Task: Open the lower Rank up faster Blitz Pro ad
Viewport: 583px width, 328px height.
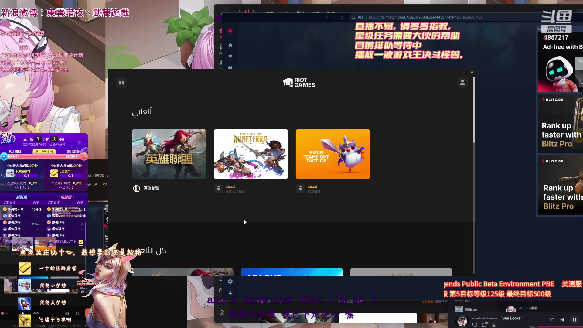Action: click(560, 186)
